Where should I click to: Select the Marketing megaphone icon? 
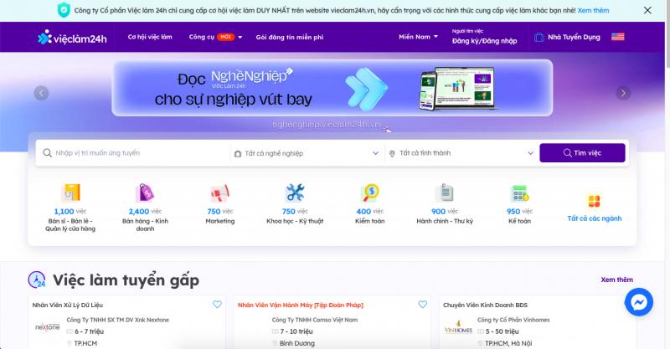click(x=220, y=193)
